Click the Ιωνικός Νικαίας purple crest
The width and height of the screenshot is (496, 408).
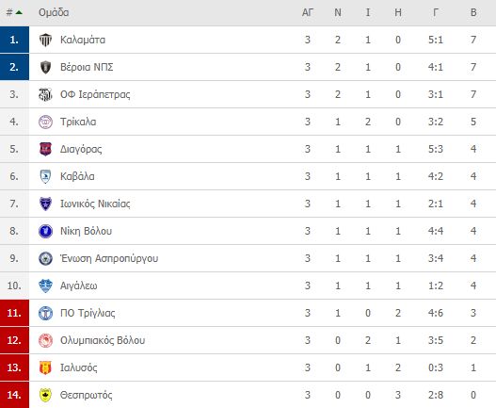(x=45, y=204)
